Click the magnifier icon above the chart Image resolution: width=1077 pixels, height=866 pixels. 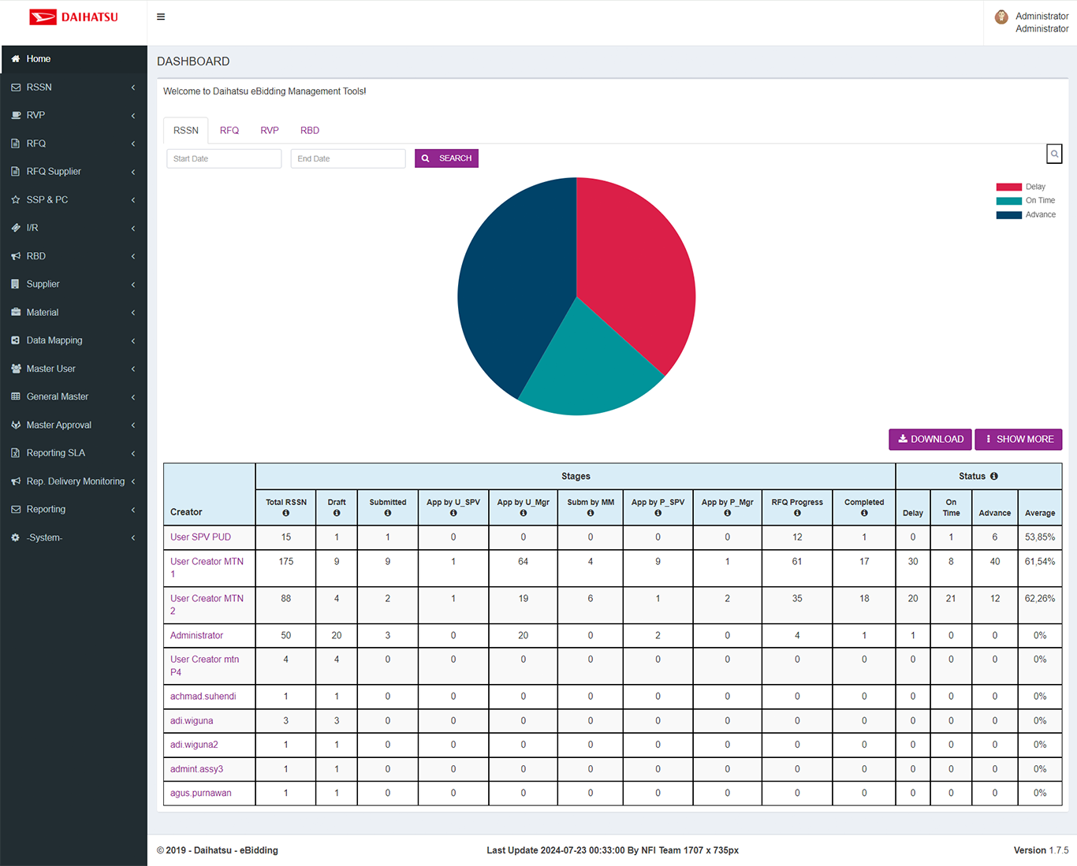[x=1054, y=154]
